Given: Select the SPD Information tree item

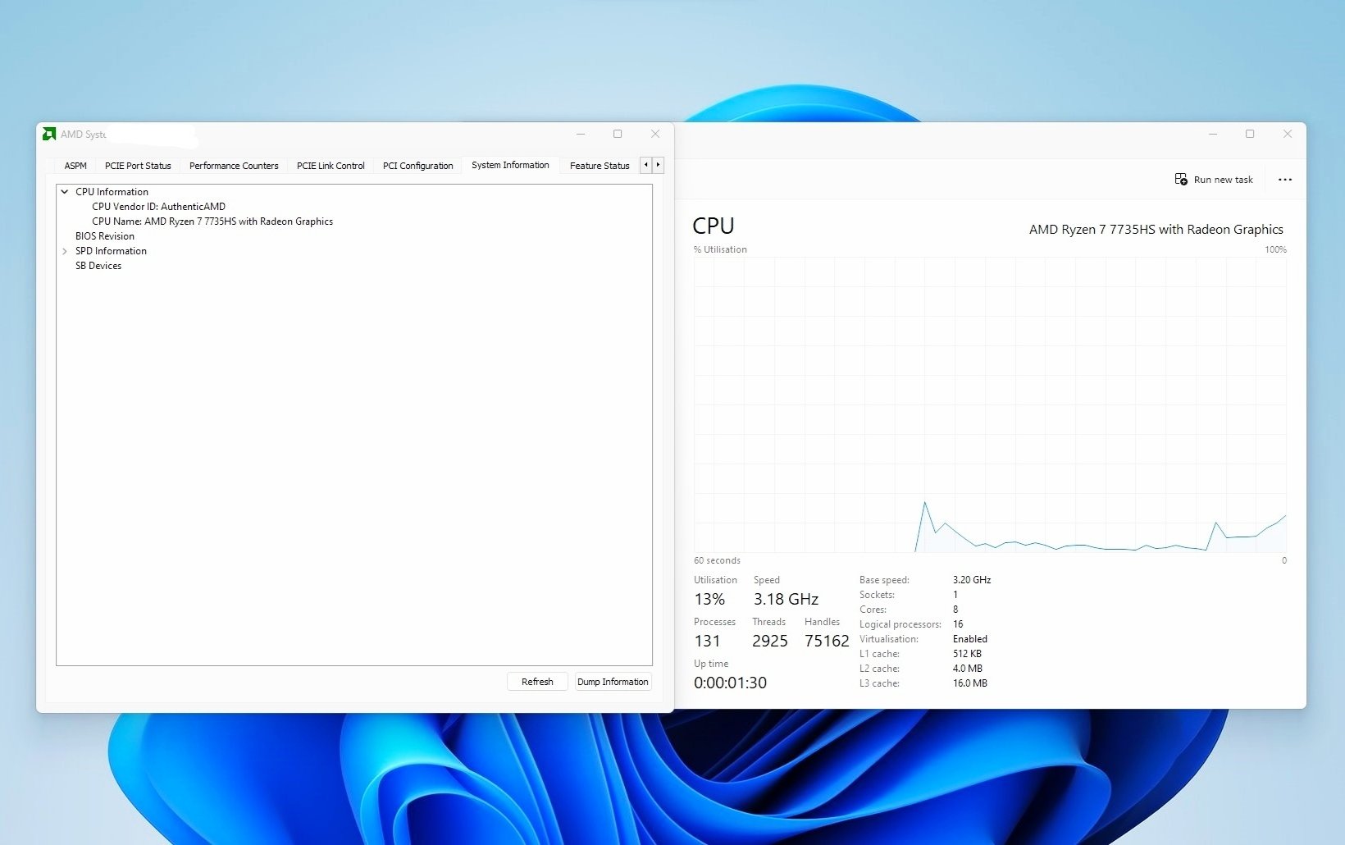Looking at the screenshot, I should 111,251.
